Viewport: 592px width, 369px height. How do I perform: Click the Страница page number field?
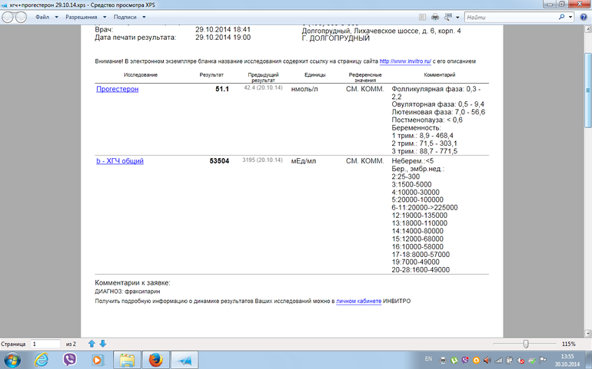45,344
